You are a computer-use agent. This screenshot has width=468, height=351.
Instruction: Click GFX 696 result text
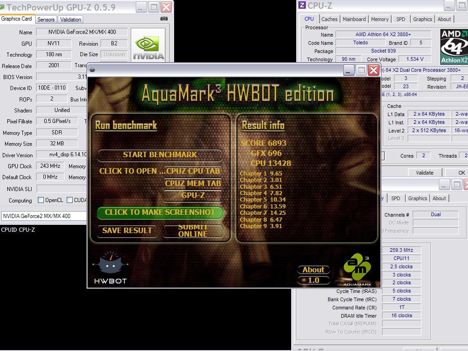tap(266, 153)
